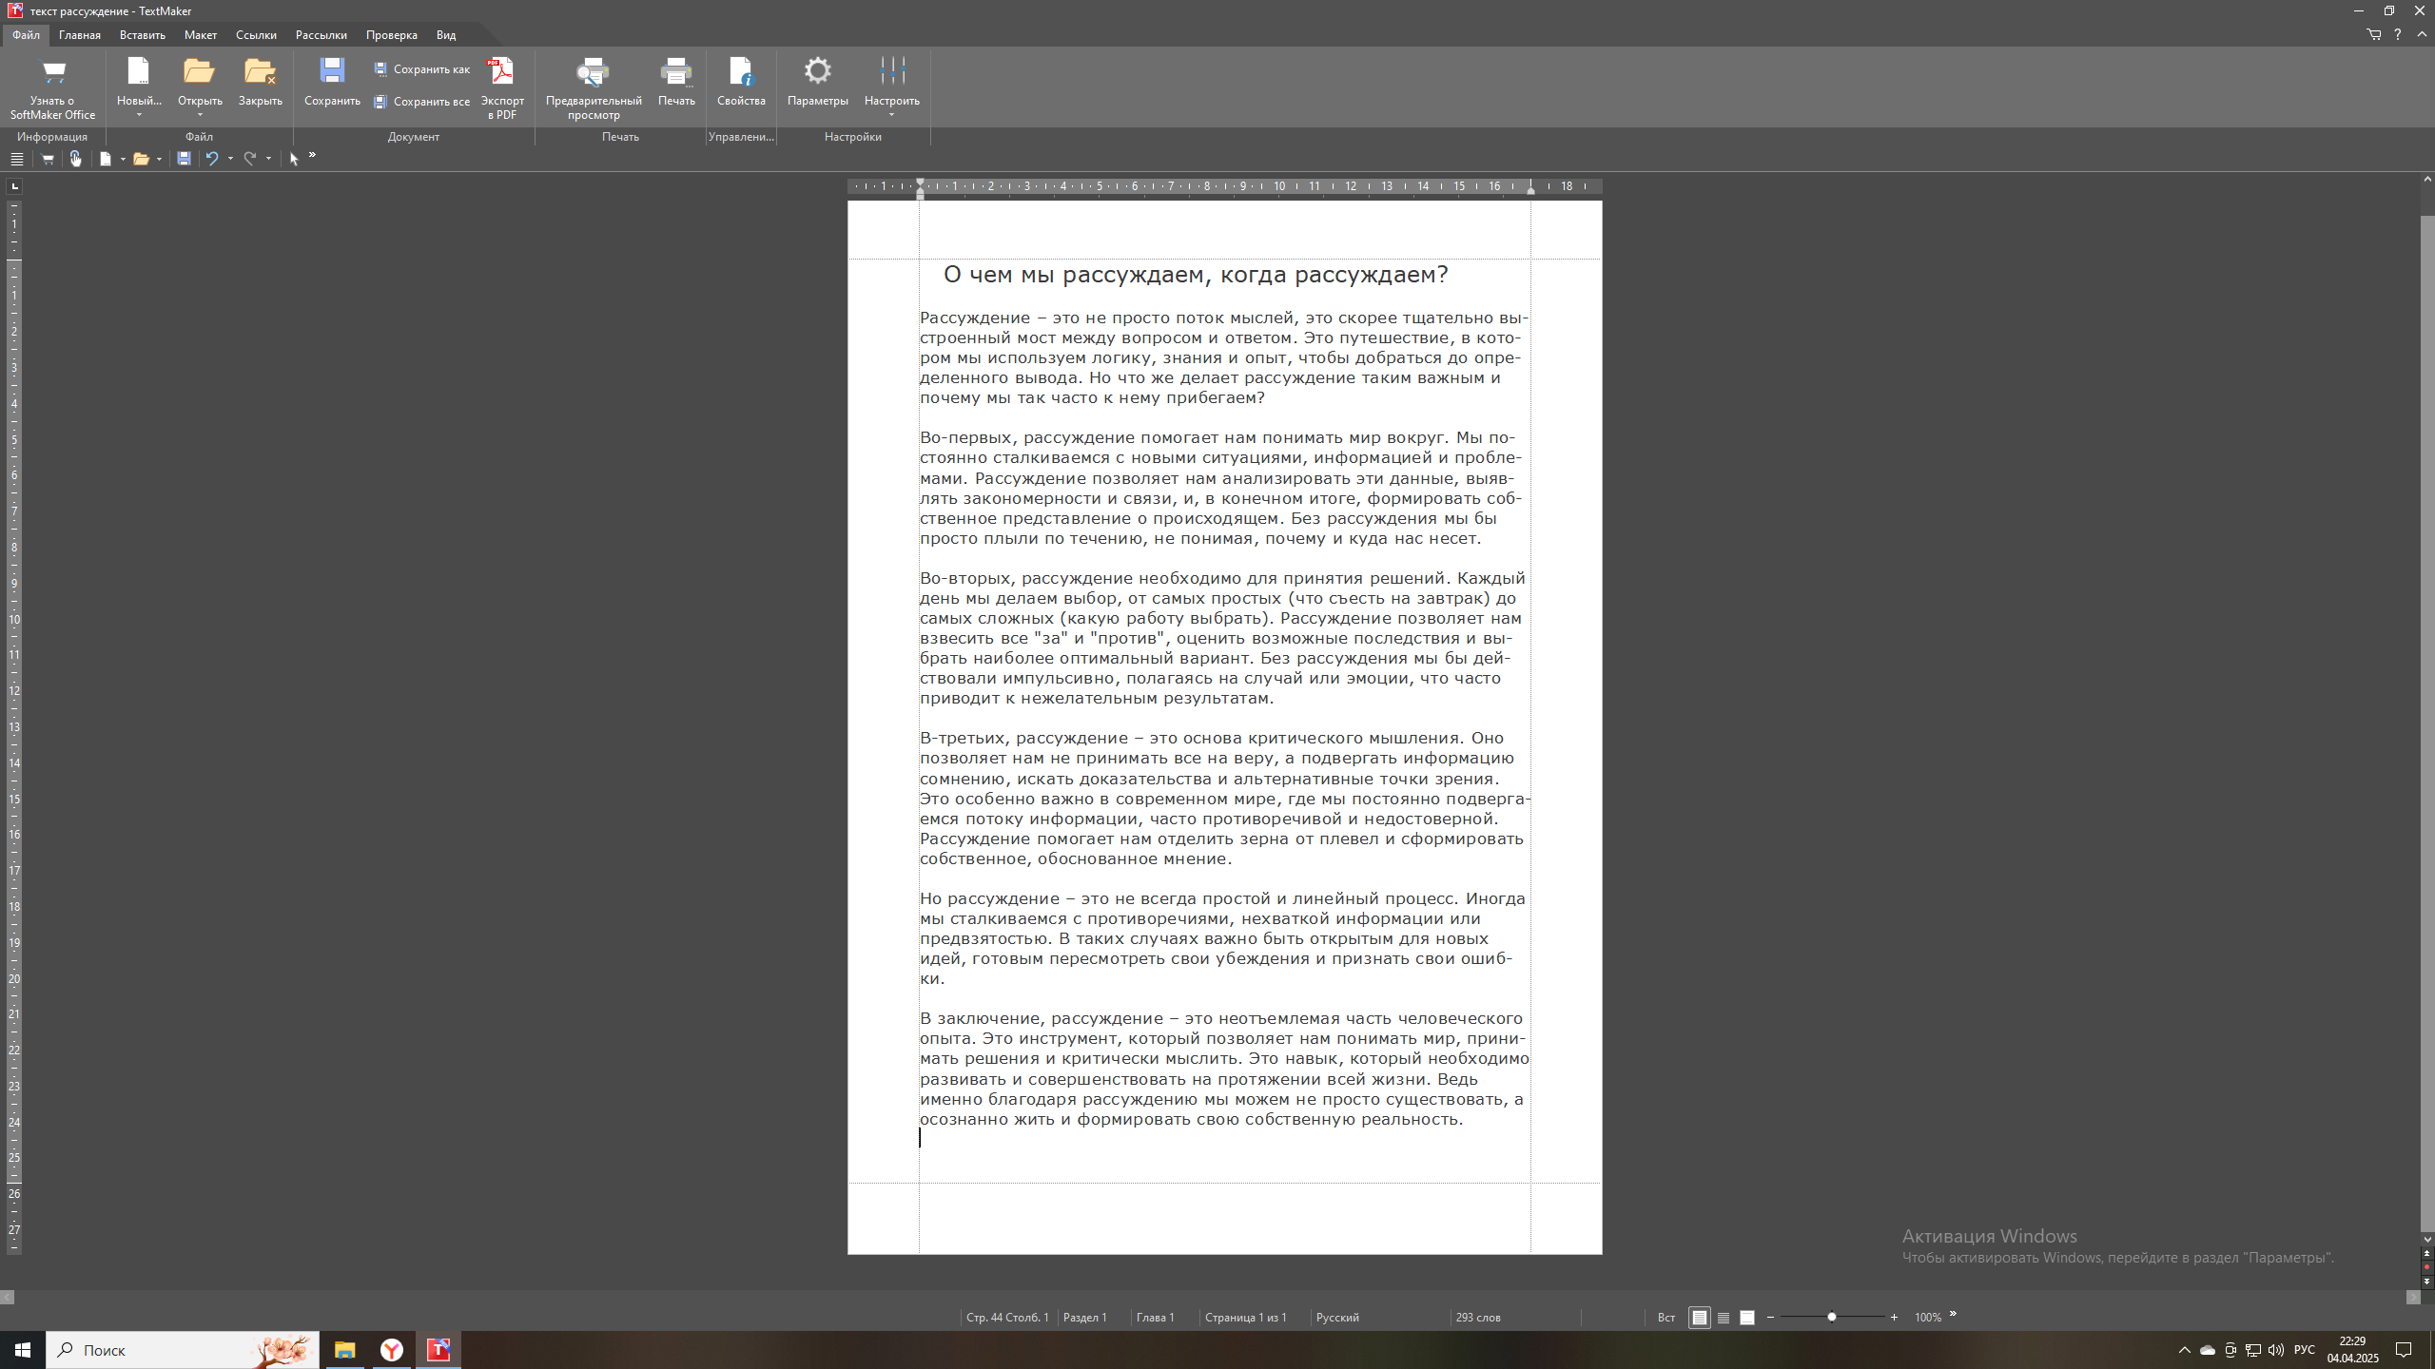Switch to master page view in status bar
This screenshot has height=1369, width=2435.
(x=1747, y=1318)
